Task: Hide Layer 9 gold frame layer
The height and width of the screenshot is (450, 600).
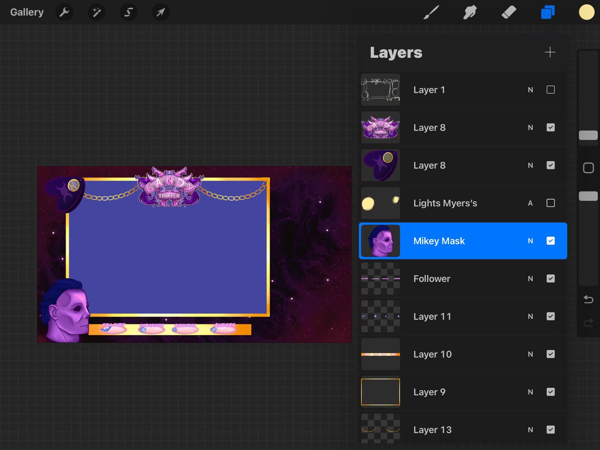Action: 550,392
